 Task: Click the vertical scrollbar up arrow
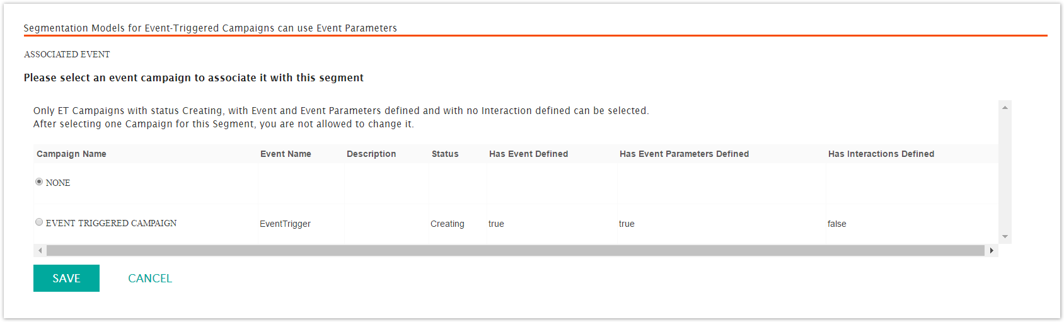pyautogui.click(x=1005, y=108)
